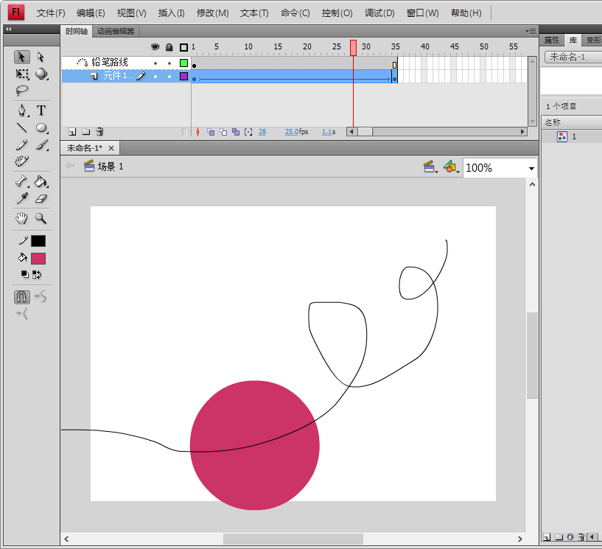
Task: Toggle visibility of 铅笔路线 layer
Action: 155,63
